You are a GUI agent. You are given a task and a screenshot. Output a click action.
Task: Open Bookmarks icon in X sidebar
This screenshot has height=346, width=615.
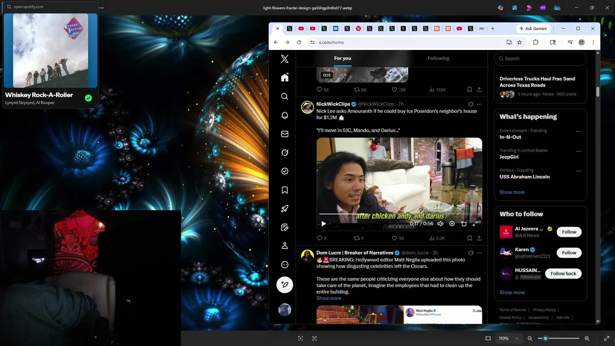[285, 190]
